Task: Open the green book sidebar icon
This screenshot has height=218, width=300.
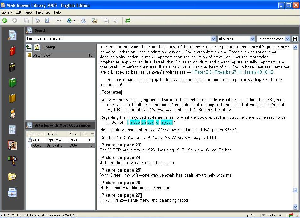Action: 12,82
